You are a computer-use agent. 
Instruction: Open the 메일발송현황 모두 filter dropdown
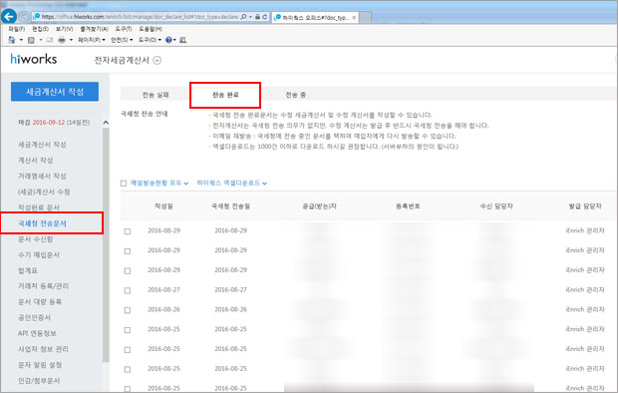click(x=159, y=184)
